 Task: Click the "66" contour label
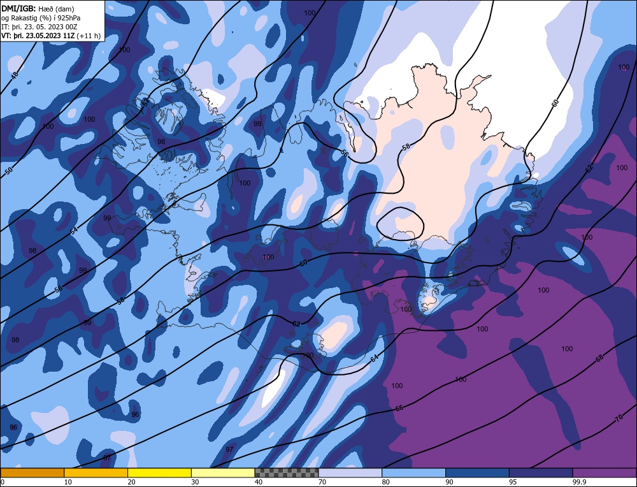pyautogui.click(x=399, y=408)
